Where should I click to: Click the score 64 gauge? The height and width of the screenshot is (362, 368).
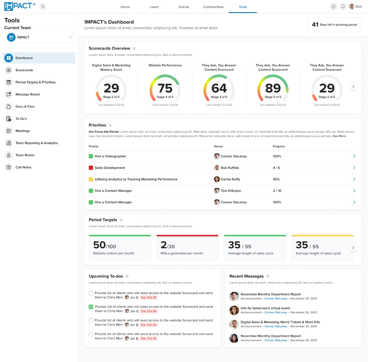(219, 89)
